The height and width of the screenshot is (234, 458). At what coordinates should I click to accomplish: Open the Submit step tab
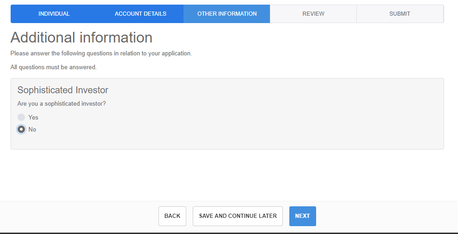click(x=400, y=14)
